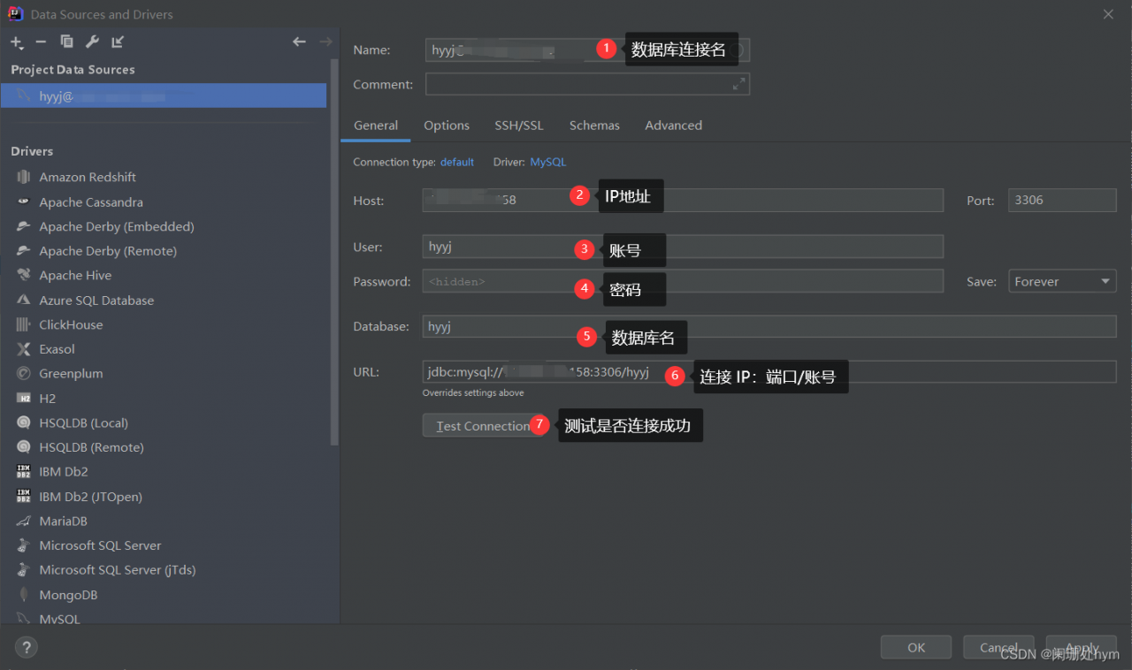Select IBM Db2 driver

click(x=63, y=472)
